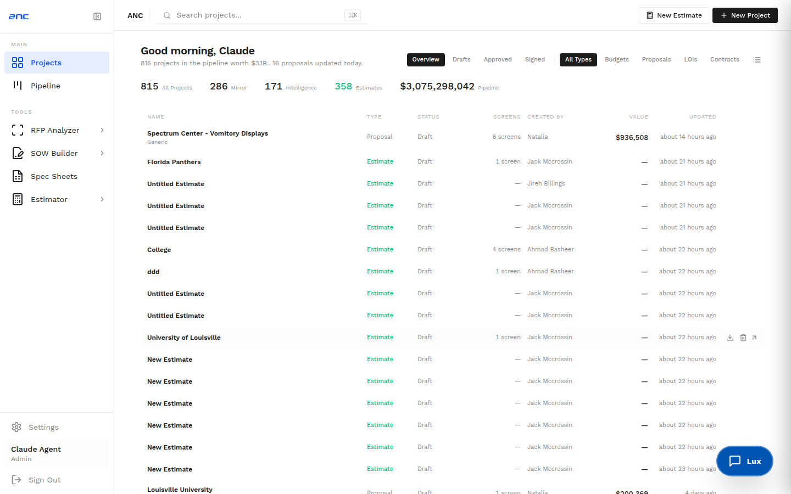Click the Lux chat bubble icon

[735, 461]
